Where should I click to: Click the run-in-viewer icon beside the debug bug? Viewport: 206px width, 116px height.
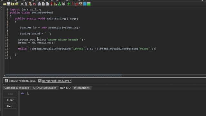[81, 4]
